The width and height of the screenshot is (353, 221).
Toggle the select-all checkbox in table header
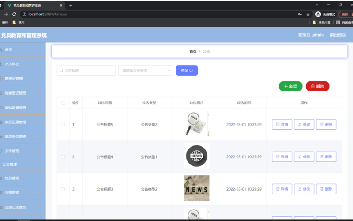coord(63,103)
